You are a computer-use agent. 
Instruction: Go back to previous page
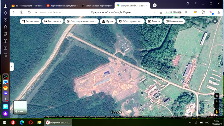(x=14, y=12)
